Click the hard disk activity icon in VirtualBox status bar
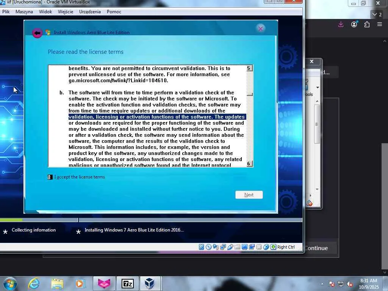This screenshot has height=291, width=388. click(x=202, y=247)
